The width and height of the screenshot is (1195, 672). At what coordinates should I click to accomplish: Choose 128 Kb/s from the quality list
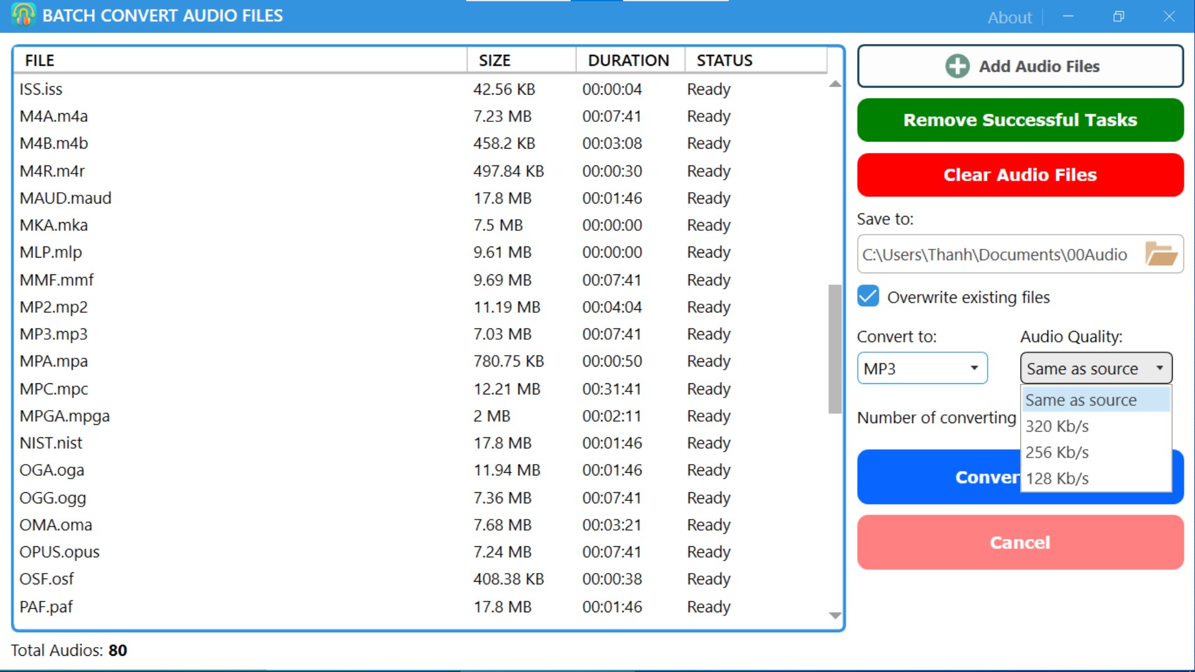(1096, 478)
